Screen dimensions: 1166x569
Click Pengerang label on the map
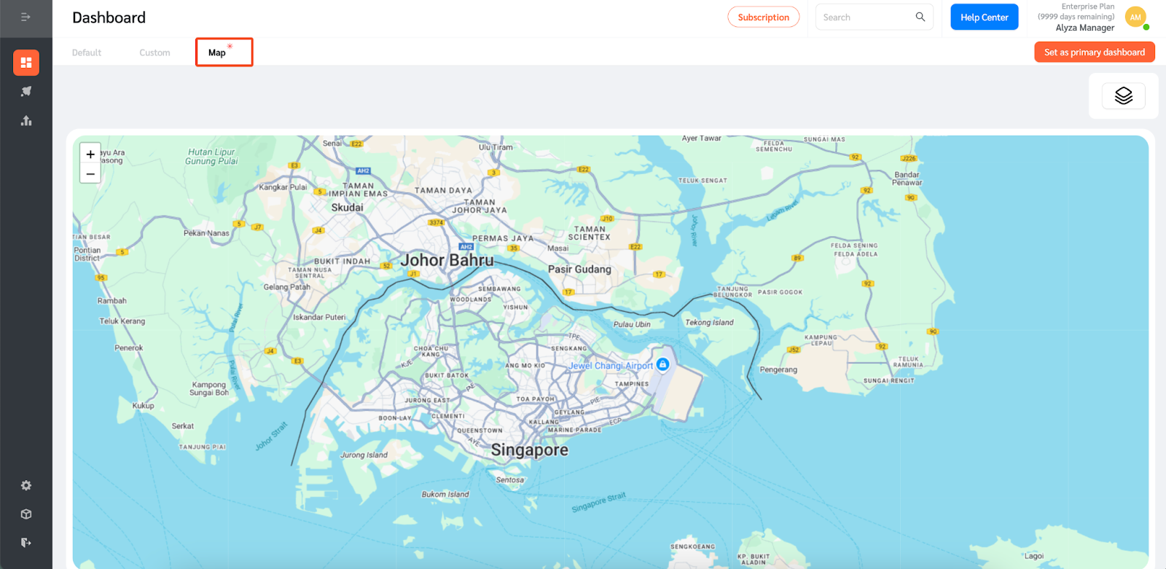coord(778,369)
